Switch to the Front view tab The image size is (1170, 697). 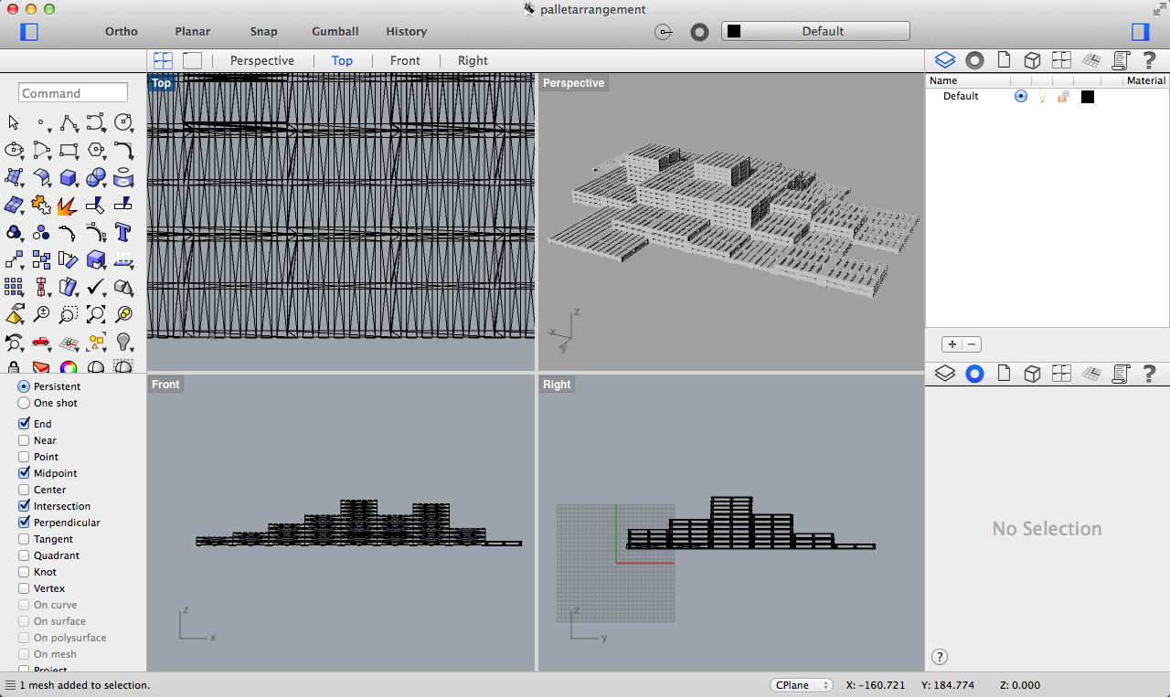click(x=405, y=60)
